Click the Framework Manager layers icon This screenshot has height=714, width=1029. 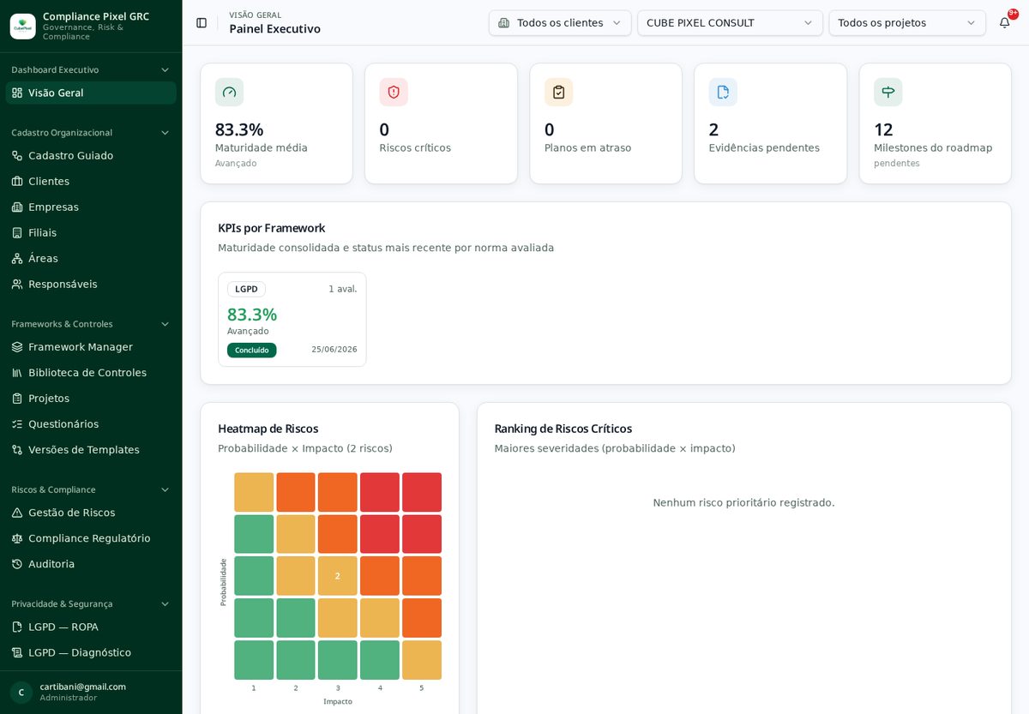17,347
